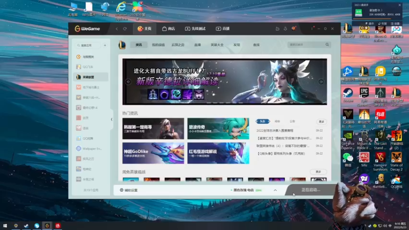409x230 pixels.
Task: Open the QQ游戏 desktop icon
Action: (396, 181)
